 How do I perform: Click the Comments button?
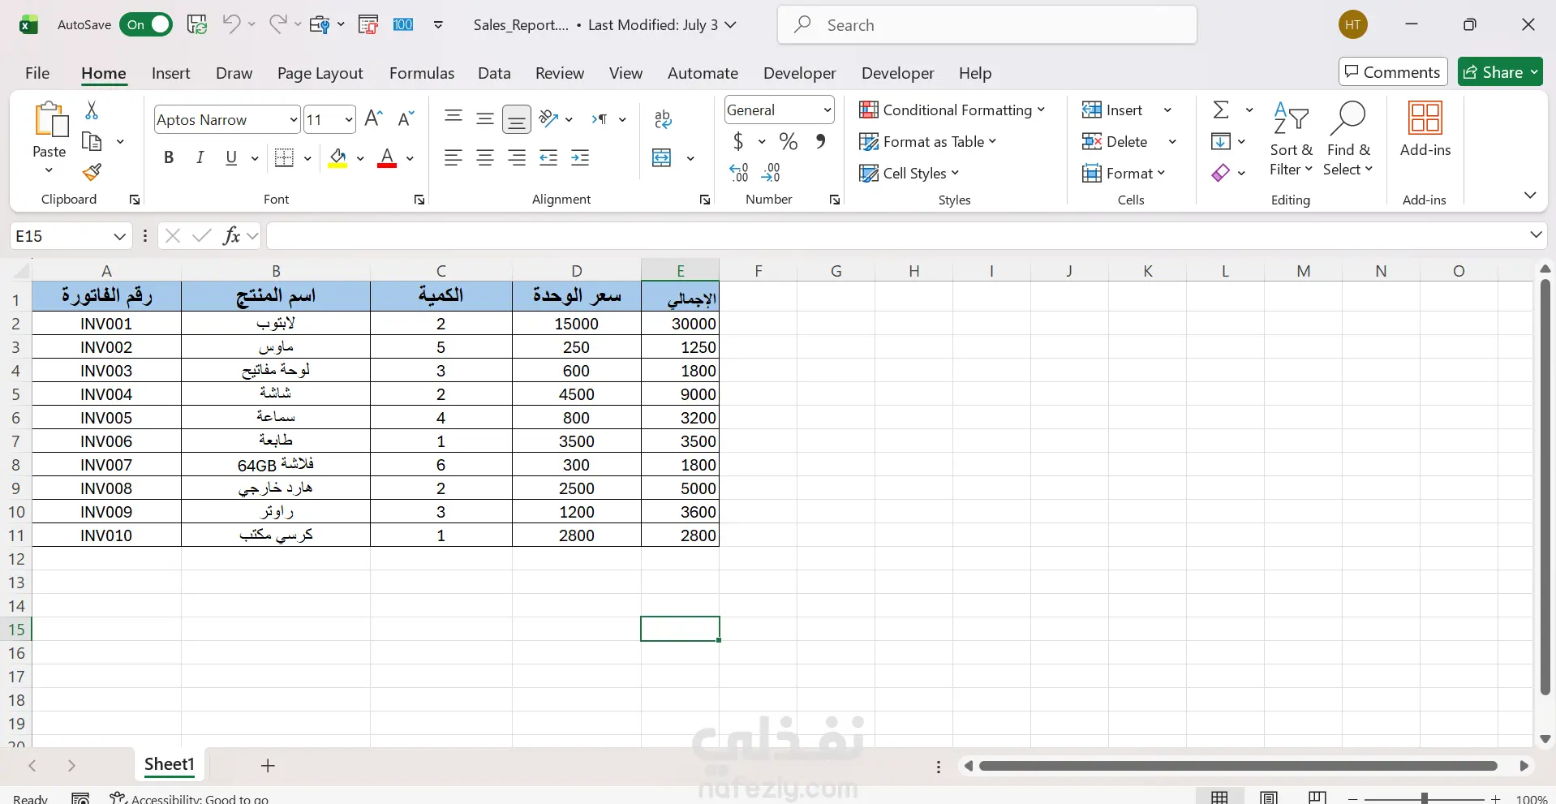coord(1393,72)
